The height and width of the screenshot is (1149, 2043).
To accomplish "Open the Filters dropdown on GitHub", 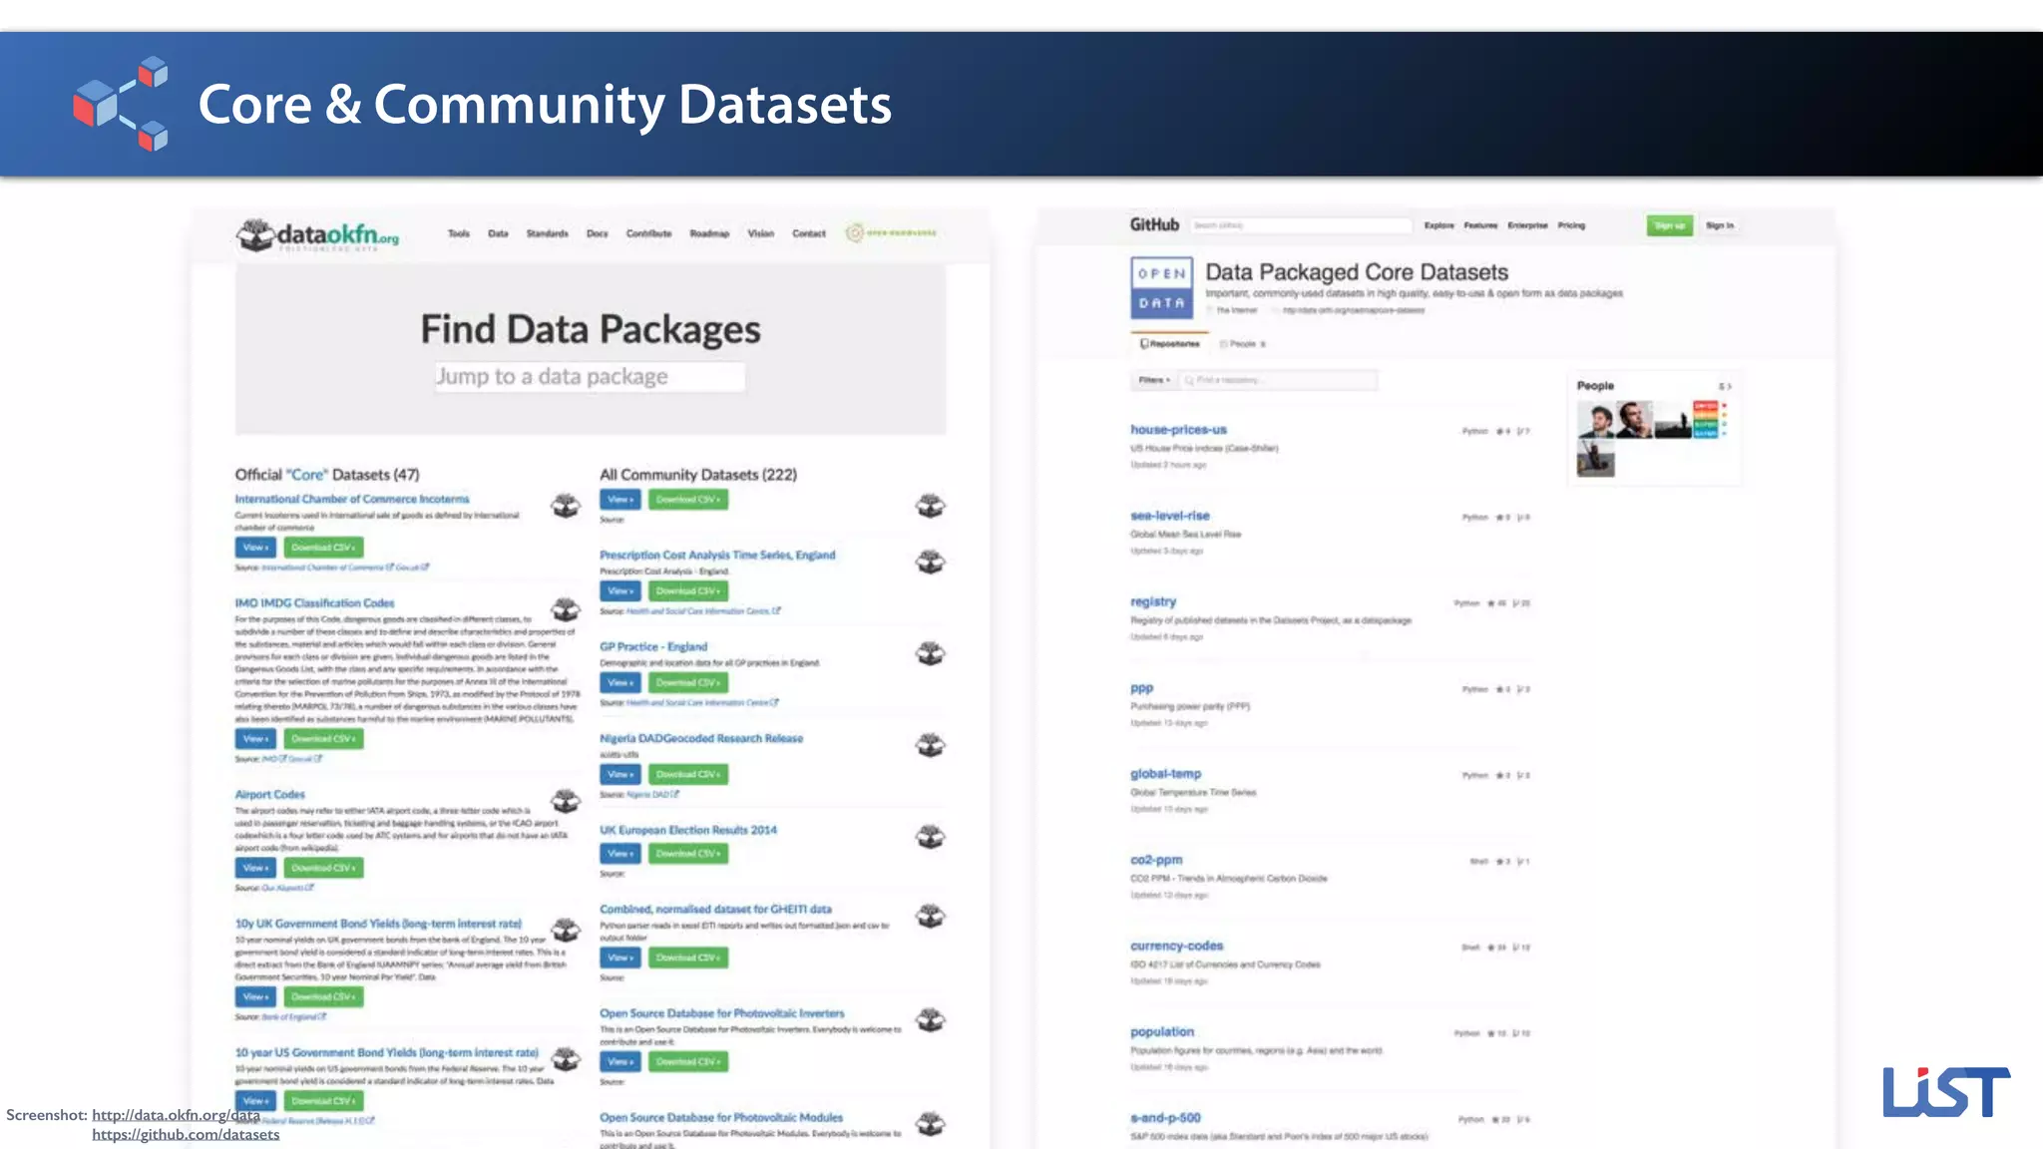I will [x=1154, y=380].
